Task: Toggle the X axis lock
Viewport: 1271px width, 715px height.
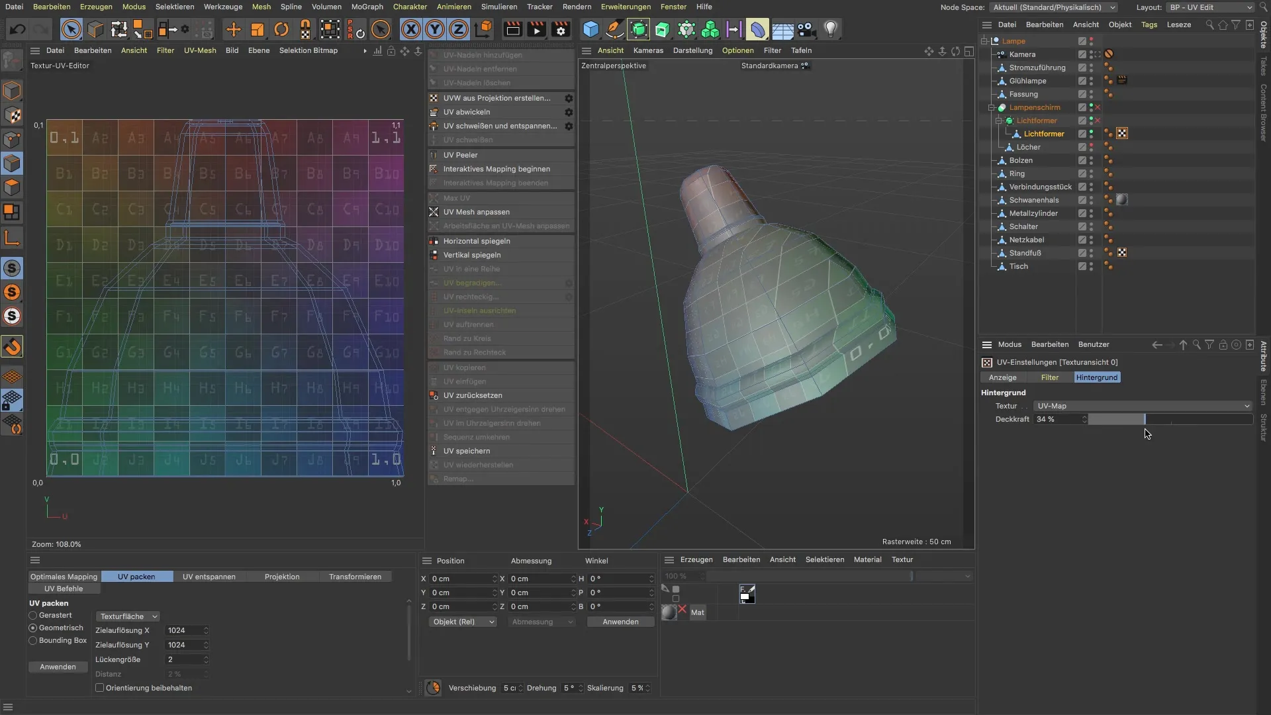Action: click(x=411, y=29)
